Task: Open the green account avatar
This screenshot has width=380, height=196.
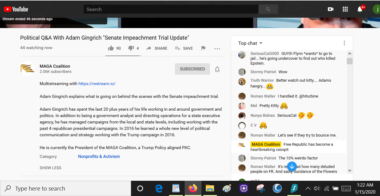Action: [x=376, y=9]
